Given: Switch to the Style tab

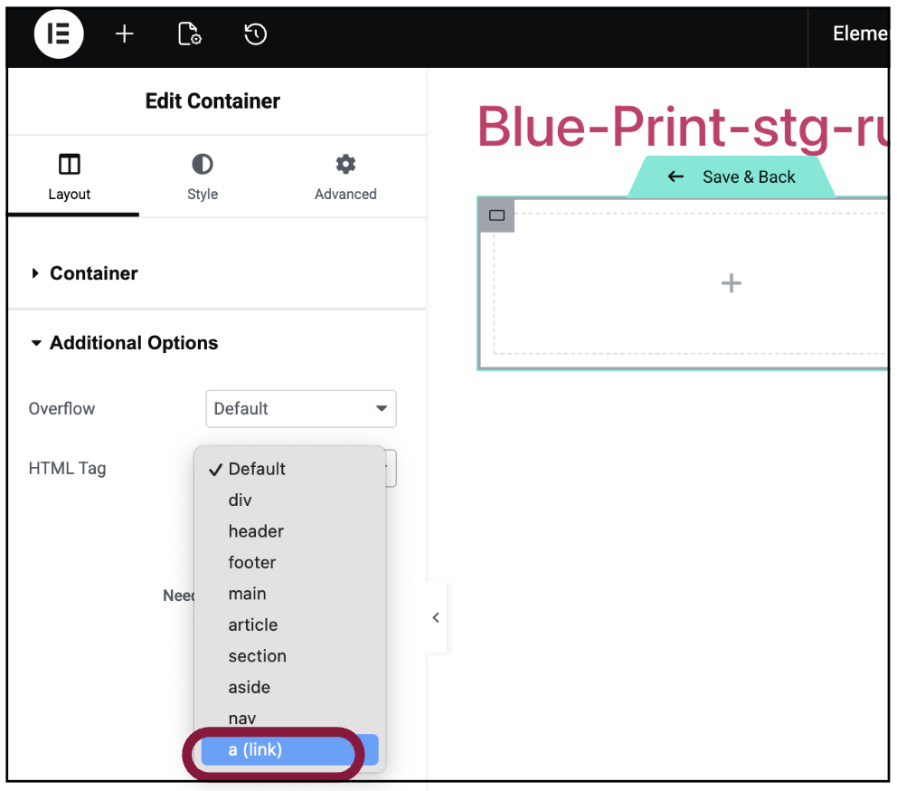Looking at the screenshot, I should pyautogui.click(x=203, y=177).
